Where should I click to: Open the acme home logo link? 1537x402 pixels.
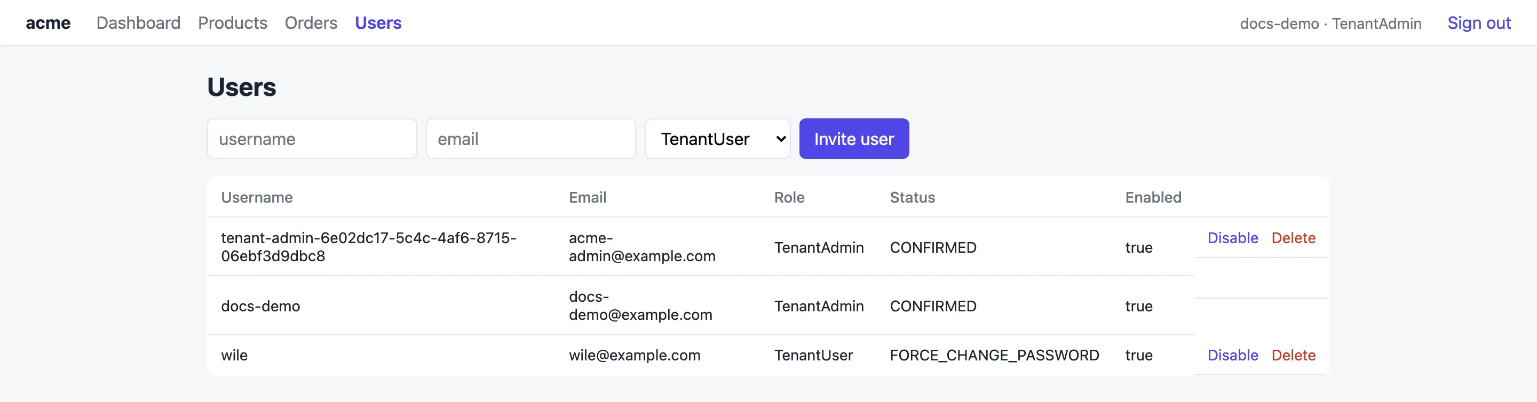pyautogui.click(x=47, y=23)
